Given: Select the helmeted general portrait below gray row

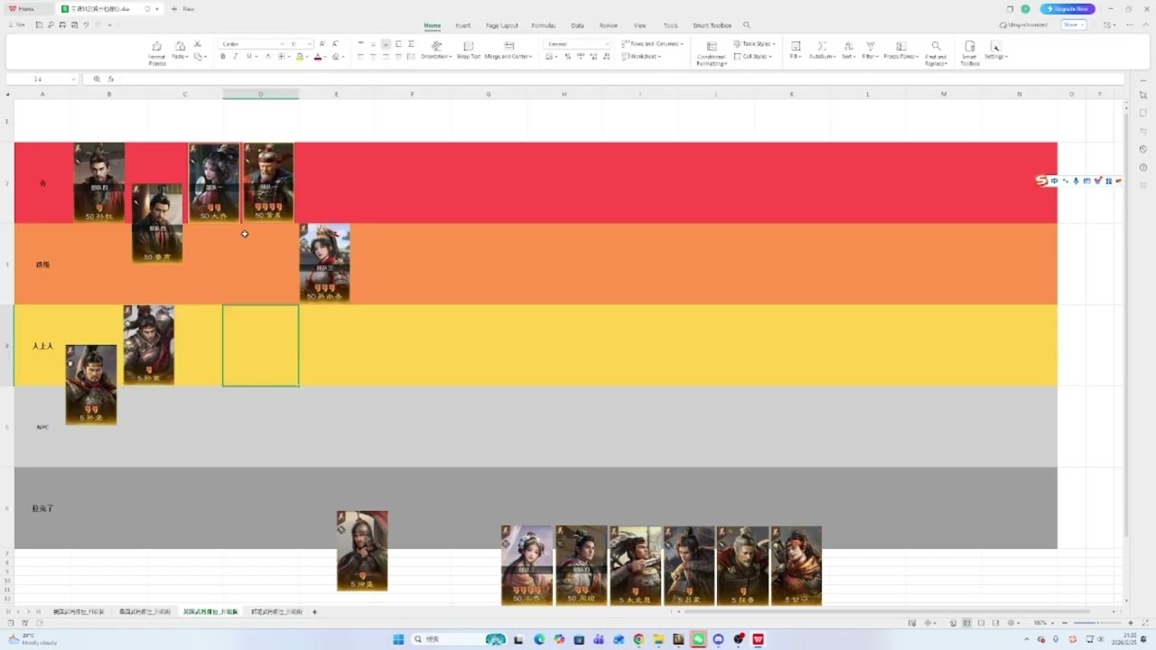Looking at the screenshot, I should coord(362,551).
